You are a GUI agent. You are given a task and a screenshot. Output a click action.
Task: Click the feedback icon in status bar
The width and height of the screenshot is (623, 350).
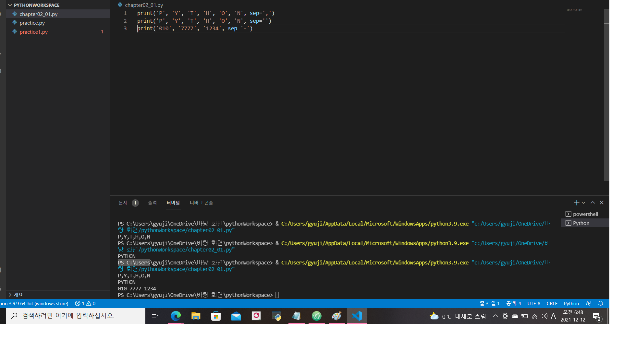tap(588, 303)
